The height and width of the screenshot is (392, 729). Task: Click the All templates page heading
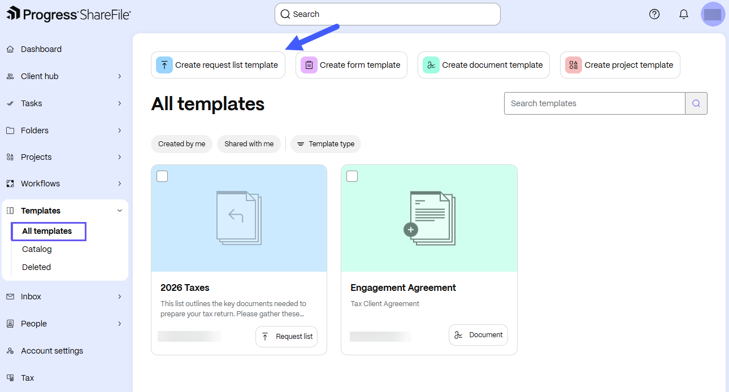pos(208,104)
